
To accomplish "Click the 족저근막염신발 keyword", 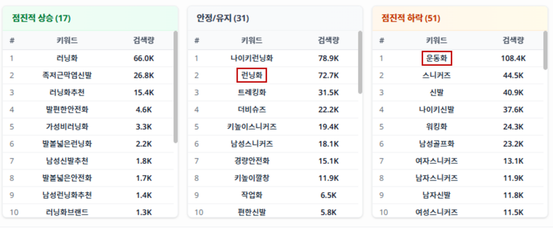I will [x=67, y=75].
